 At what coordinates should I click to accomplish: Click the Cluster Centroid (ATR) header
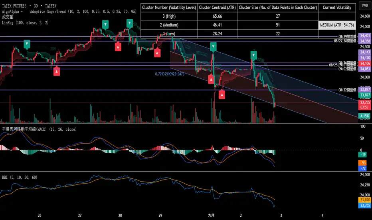click(217, 8)
